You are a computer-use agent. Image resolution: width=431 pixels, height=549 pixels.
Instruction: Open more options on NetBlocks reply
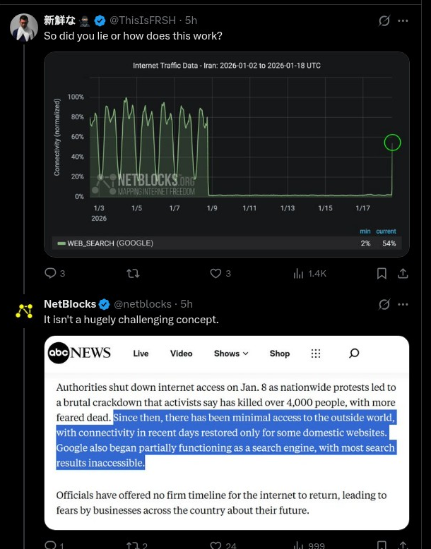click(x=403, y=304)
